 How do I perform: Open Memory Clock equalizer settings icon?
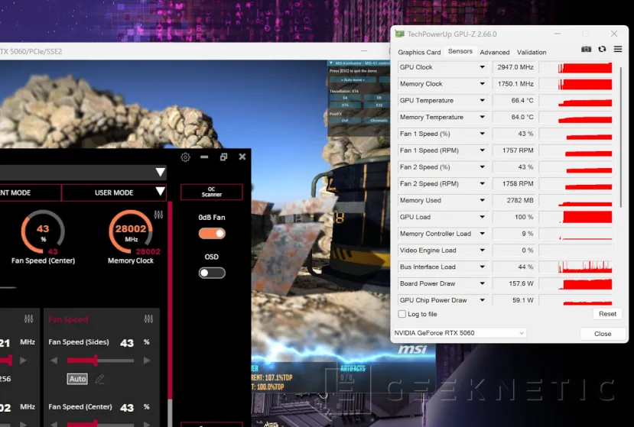158,215
